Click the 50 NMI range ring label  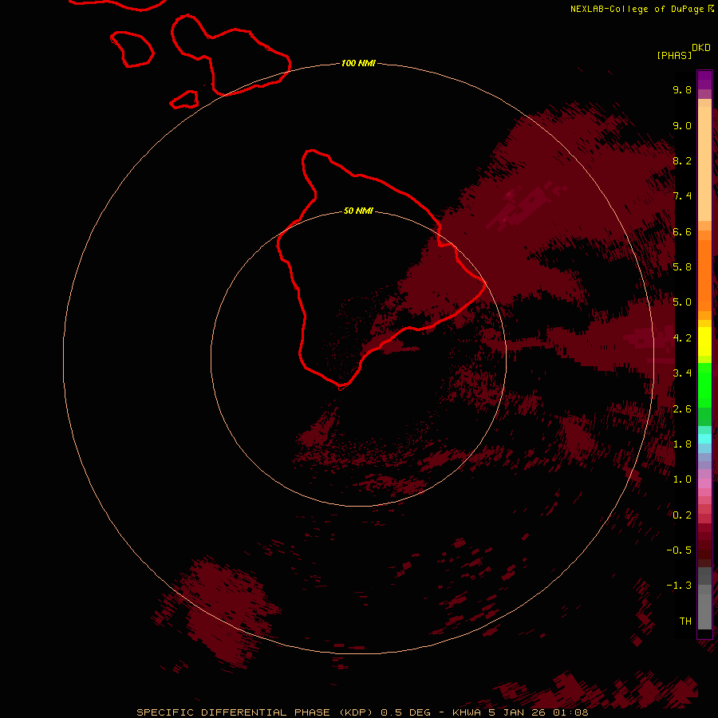point(358,211)
